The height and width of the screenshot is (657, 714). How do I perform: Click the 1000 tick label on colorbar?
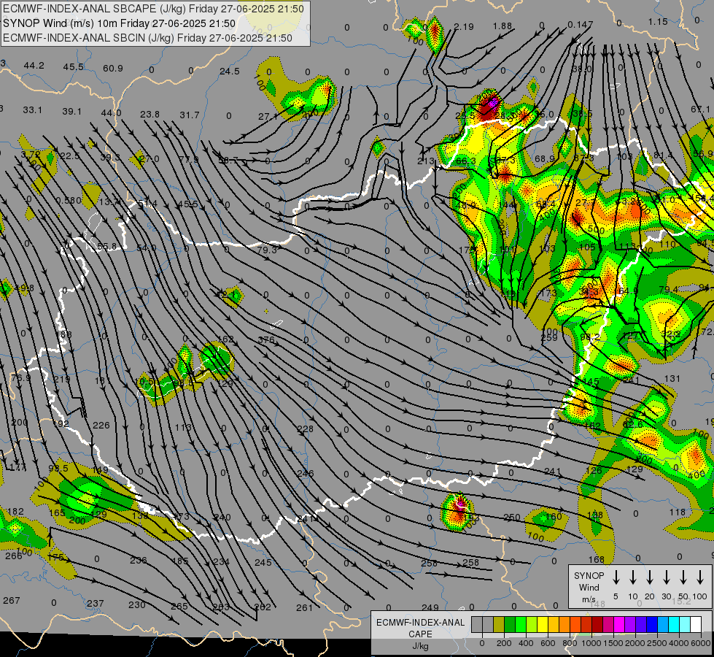[x=591, y=643]
